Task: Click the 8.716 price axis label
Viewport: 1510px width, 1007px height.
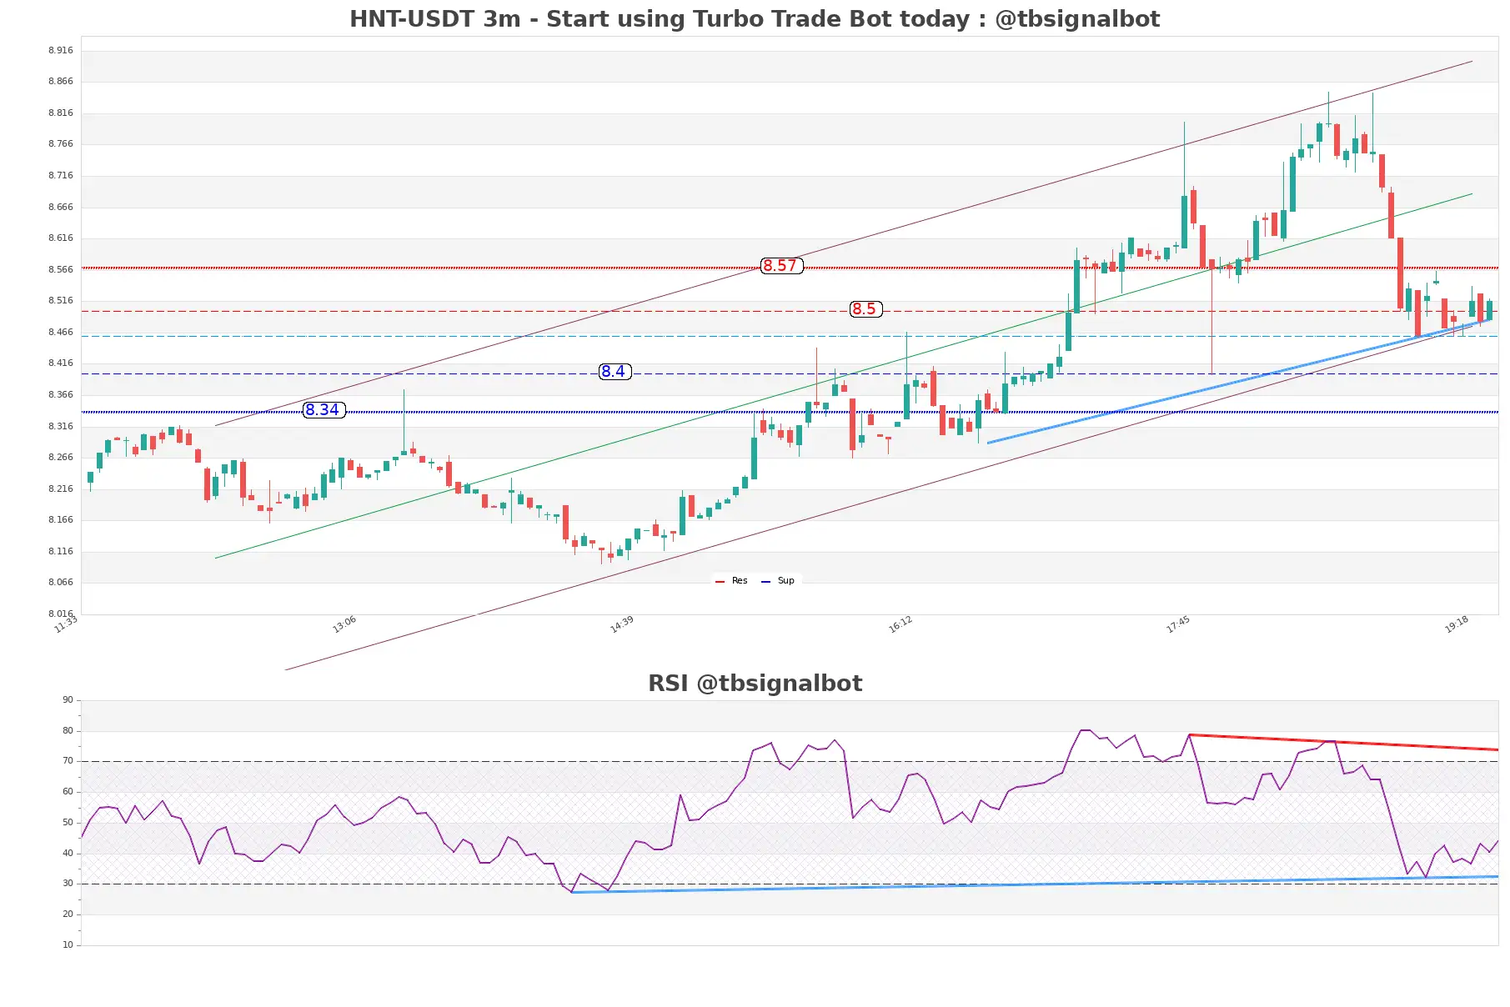Action: pos(61,176)
